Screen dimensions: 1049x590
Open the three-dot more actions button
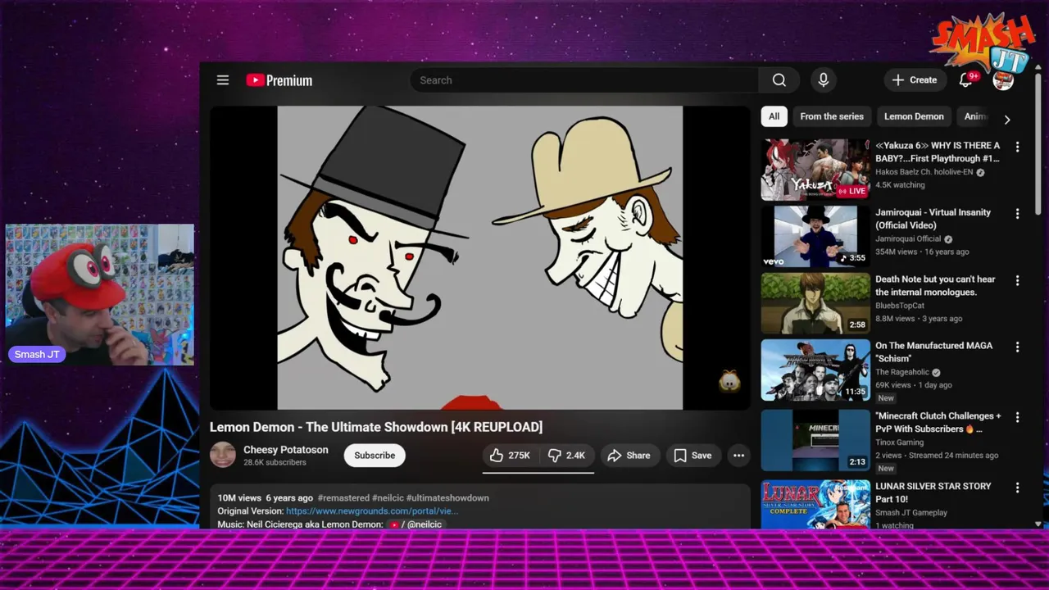click(738, 456)
